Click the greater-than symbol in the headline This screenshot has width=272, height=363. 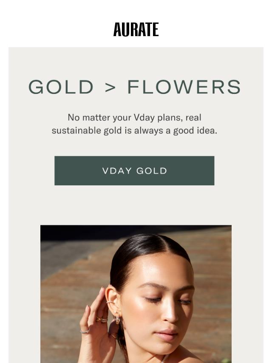point(110,88)
